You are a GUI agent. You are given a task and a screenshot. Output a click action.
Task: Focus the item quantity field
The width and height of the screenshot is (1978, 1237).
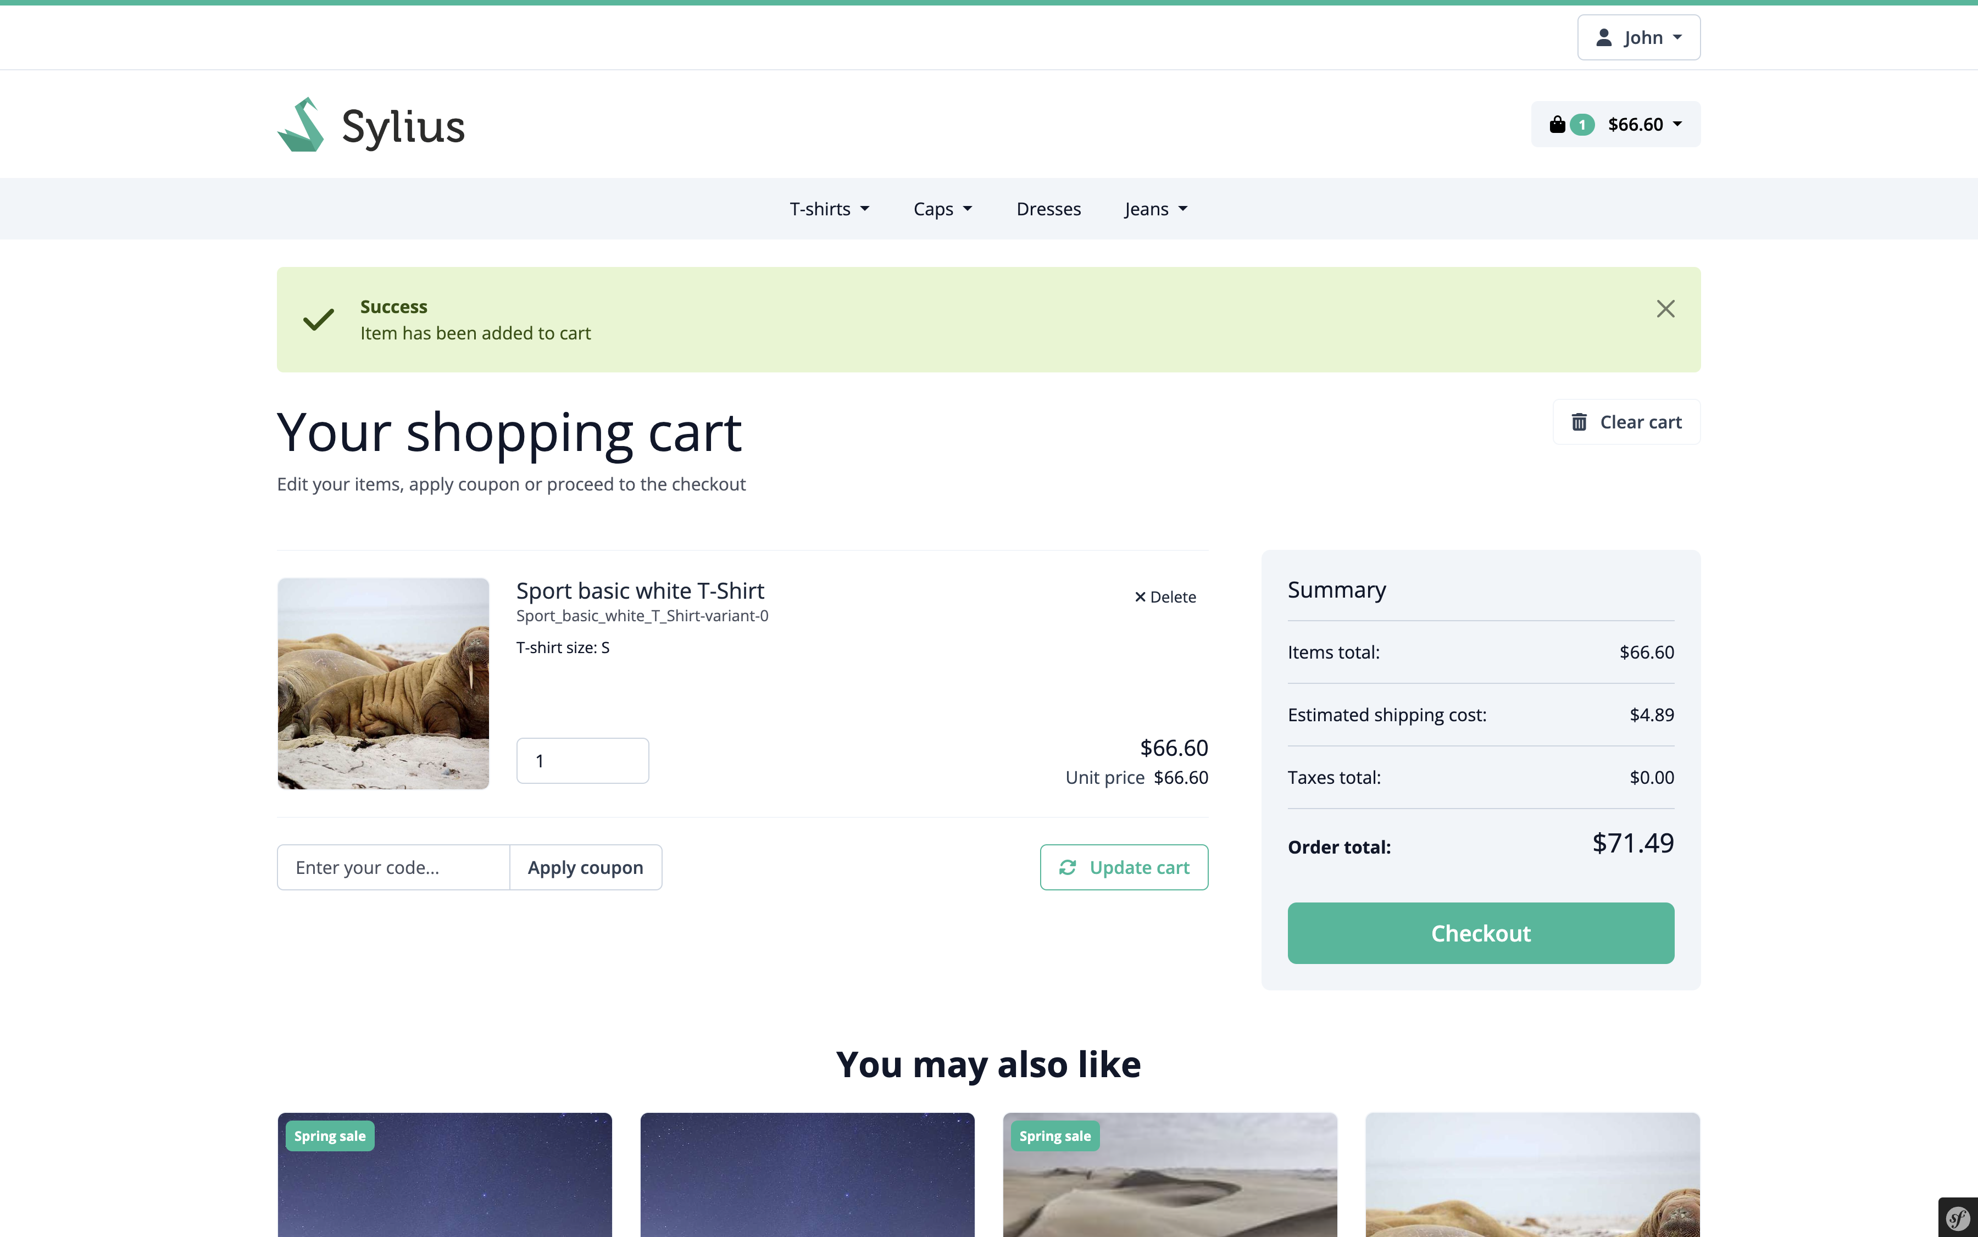pos(582,761)
